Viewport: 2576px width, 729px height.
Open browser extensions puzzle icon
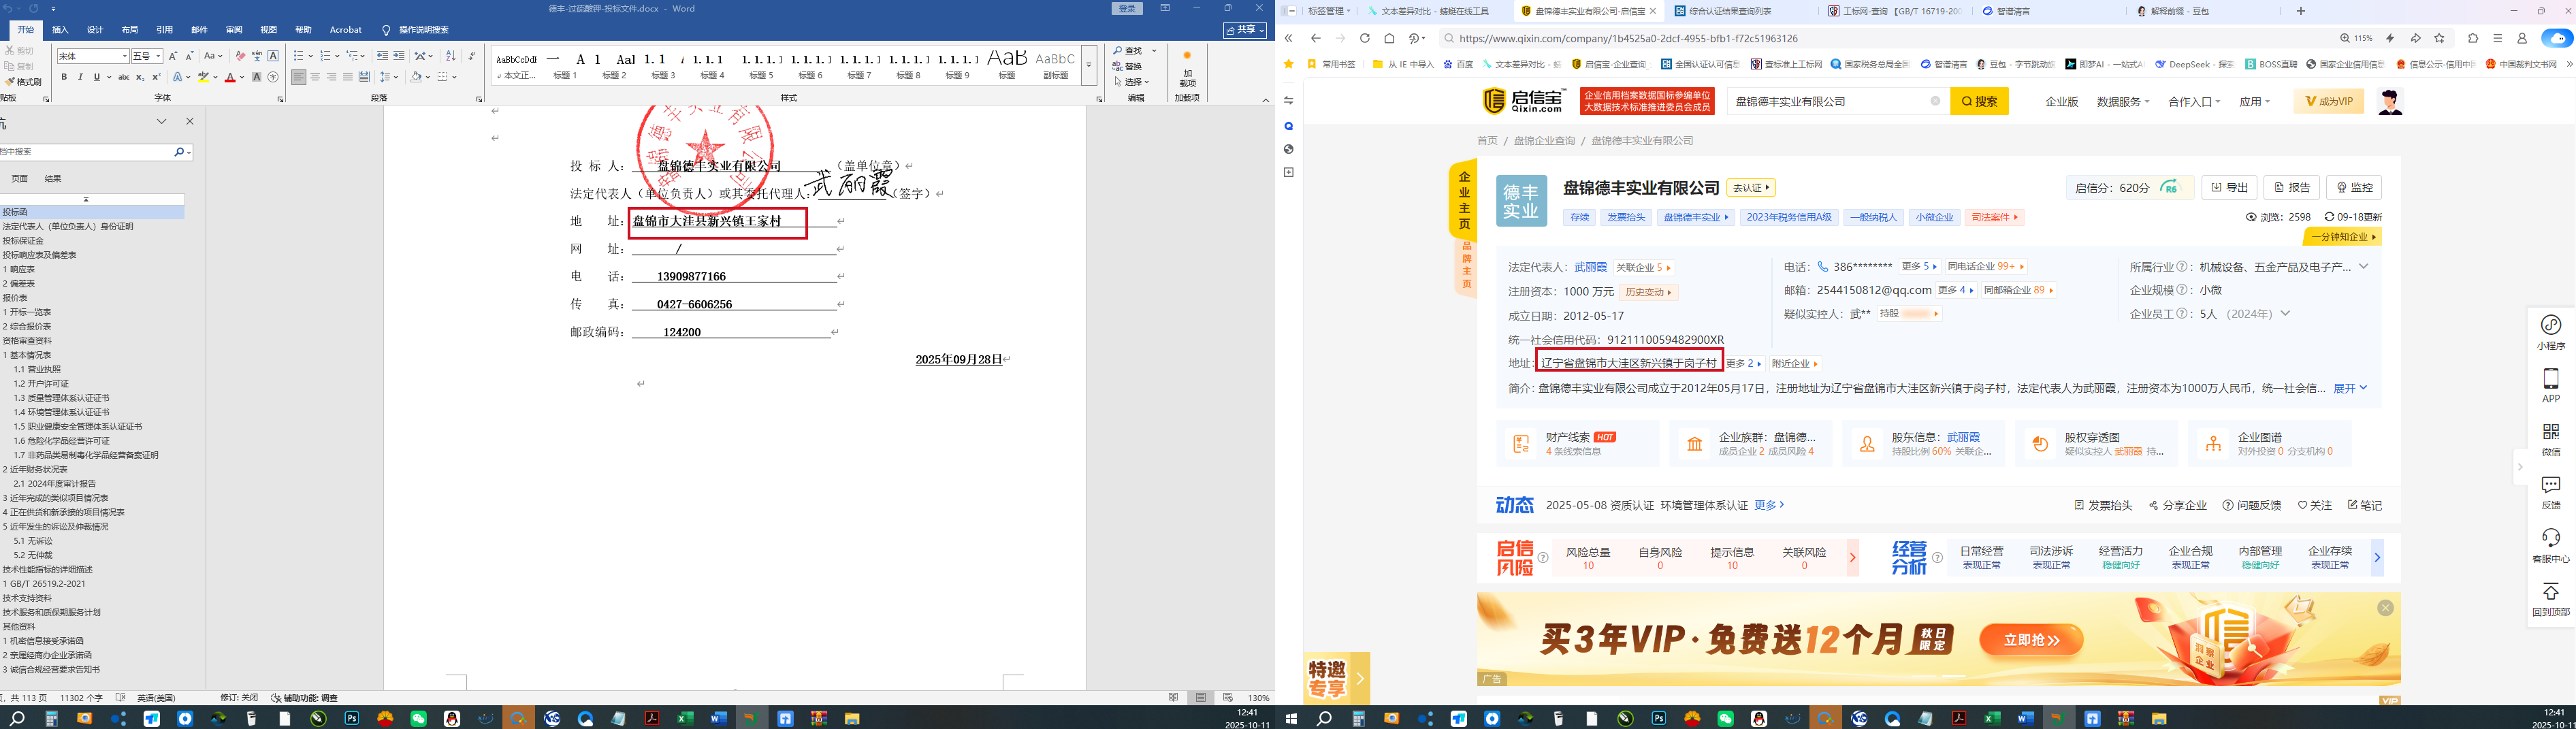coord(2473,38)
